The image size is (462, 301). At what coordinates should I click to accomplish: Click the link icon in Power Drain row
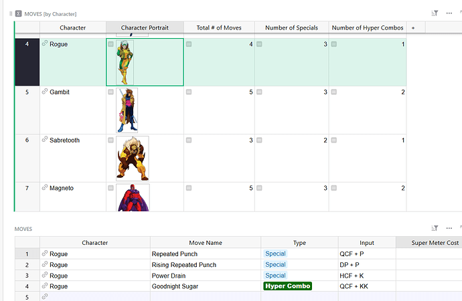click(x=45, y=275)
